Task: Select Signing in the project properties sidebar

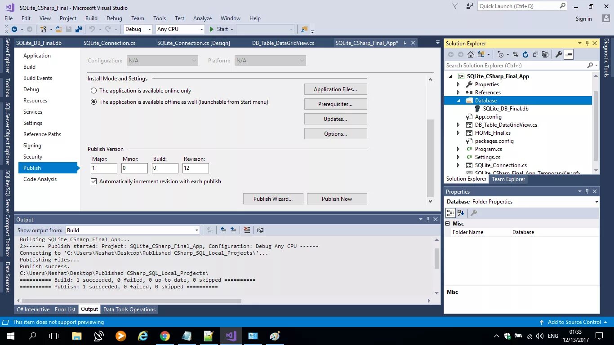Action: 32,146
